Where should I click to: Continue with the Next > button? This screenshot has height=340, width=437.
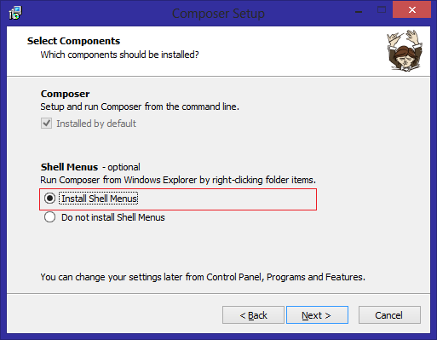pos(317,315)
